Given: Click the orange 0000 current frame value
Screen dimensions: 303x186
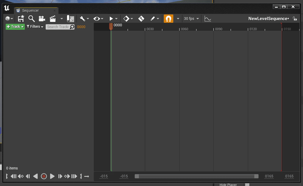Looking at the screenshot, I should [81, 27].
